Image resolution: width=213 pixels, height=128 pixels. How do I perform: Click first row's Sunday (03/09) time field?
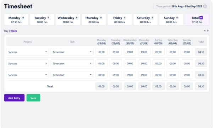click(x=187, y=52)
